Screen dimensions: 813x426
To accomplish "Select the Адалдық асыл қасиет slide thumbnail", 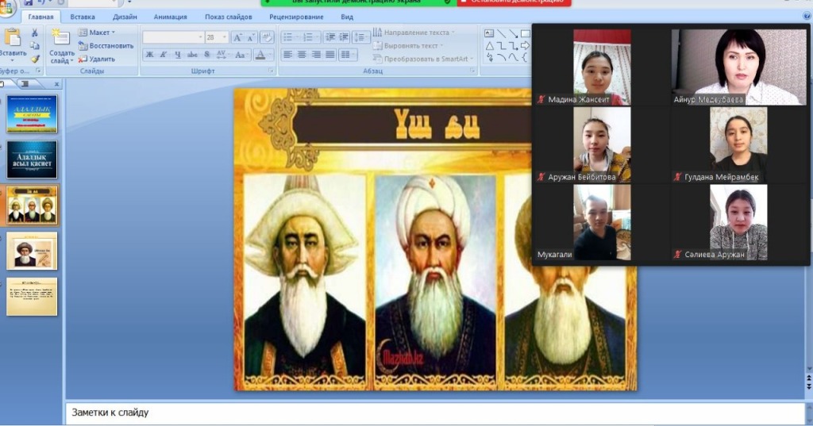I will pyautogui.click(x=32, y=159).
